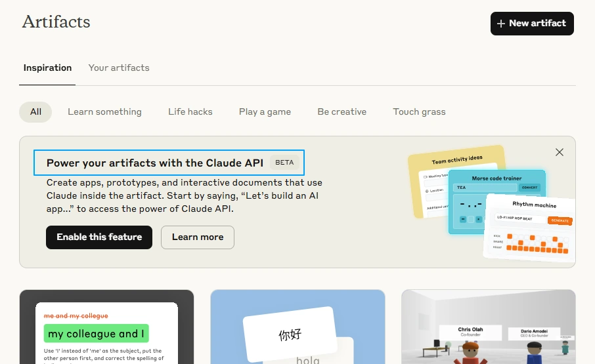Select the Be creative filter

(x=342, y=111)
